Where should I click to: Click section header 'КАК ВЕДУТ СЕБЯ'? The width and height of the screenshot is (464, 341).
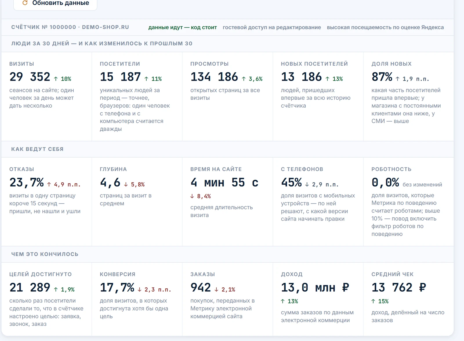tap(37, 149)
